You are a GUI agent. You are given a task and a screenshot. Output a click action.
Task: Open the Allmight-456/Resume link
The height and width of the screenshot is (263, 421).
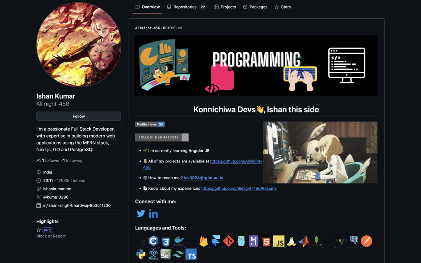[239, 189]
